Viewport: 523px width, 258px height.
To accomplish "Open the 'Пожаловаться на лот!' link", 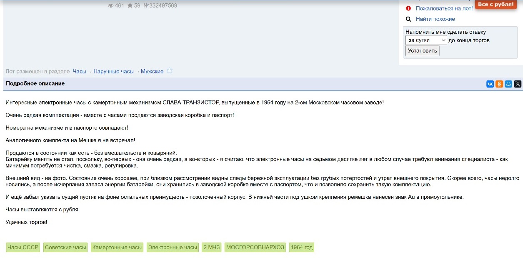I will (x=444, y=8).
